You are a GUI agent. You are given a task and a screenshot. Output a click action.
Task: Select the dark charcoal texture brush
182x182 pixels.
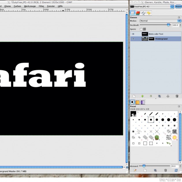[174, 131]
